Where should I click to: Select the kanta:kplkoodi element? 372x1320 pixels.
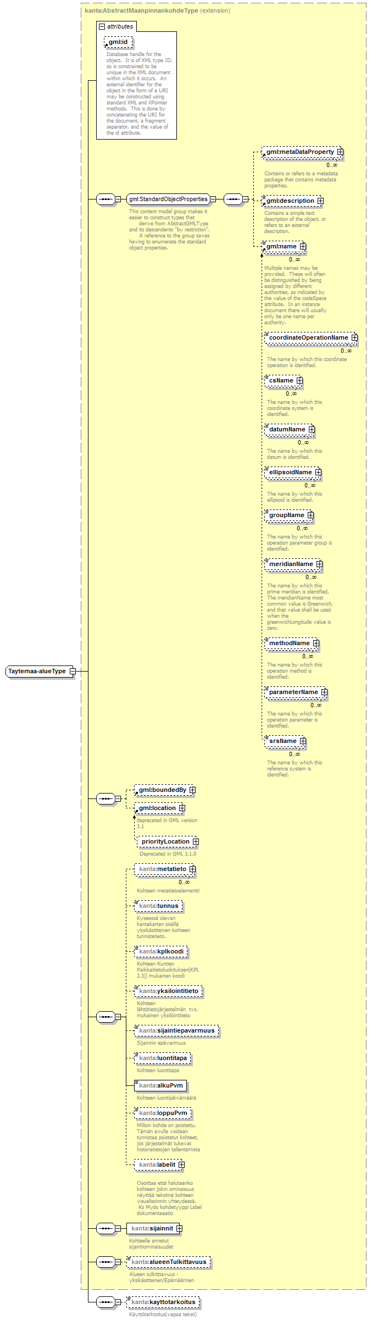coord(161,951)
